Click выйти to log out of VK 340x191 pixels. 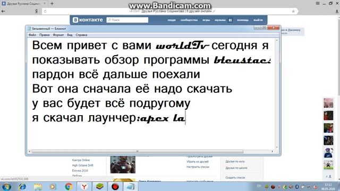point(258,20)
